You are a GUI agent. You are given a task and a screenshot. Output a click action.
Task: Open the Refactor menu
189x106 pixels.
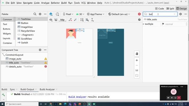pos(55,3)
